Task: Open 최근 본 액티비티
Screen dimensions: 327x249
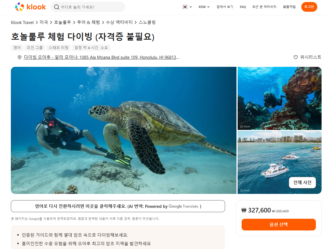Action: pyautogui.click(x=264, y=7)
